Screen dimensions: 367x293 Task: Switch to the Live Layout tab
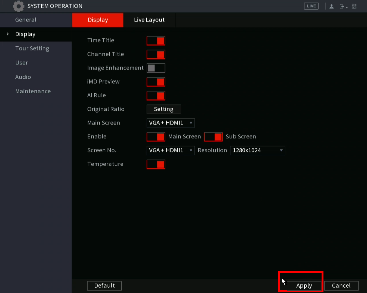tap(149, 20)
